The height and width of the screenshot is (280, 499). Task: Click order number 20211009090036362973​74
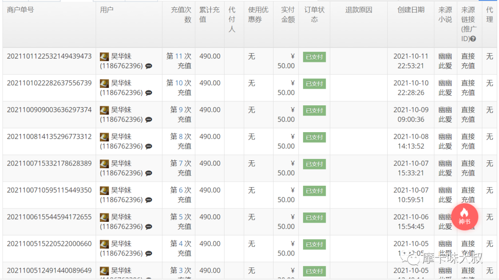coord(49,110)
